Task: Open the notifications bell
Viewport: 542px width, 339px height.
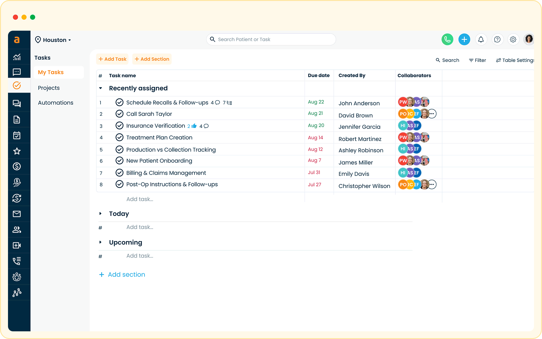Action: coord(481,39)
